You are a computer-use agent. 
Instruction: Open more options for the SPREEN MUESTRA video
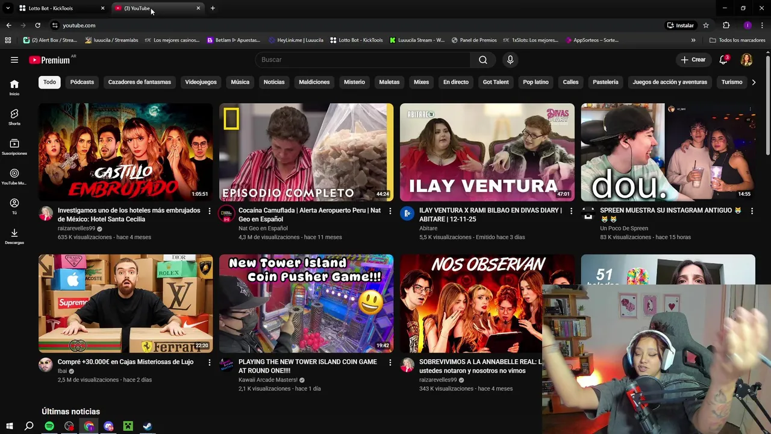pyautogui.click(x=752, y=211)
